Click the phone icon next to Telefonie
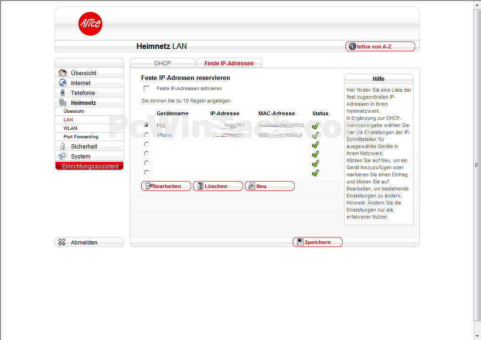 [63, 93]
